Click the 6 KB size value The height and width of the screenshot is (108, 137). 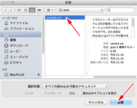click(113, 51)
